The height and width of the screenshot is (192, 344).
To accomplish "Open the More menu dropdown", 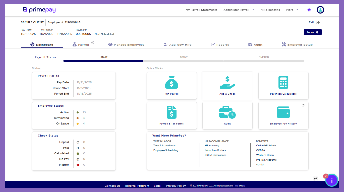I will click(292, 10).
